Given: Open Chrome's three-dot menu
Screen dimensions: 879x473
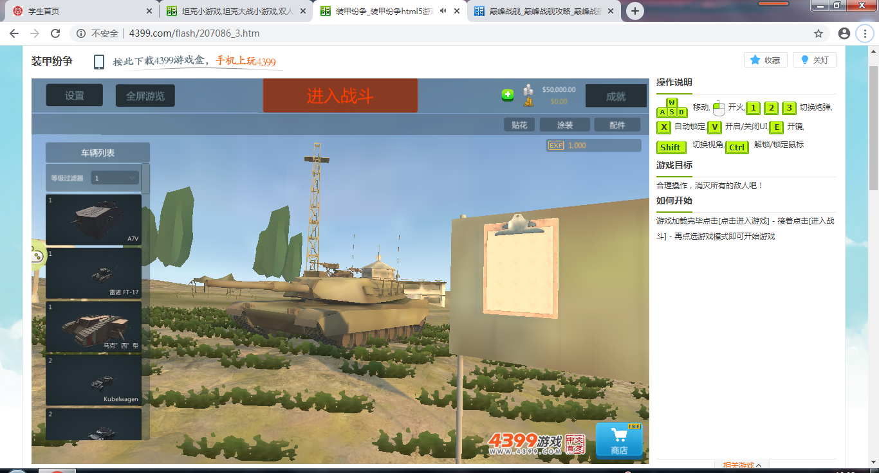Looking at the screenshot, I should point(865,33).
